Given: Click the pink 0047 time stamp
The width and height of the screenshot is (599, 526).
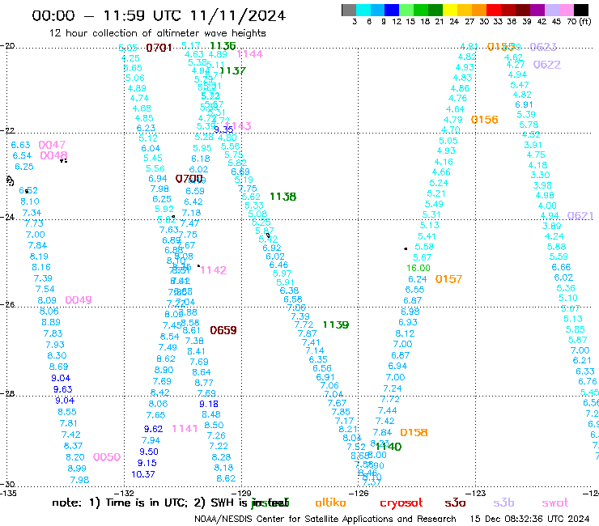Looking at the screenshot, I should pos(52,145).
